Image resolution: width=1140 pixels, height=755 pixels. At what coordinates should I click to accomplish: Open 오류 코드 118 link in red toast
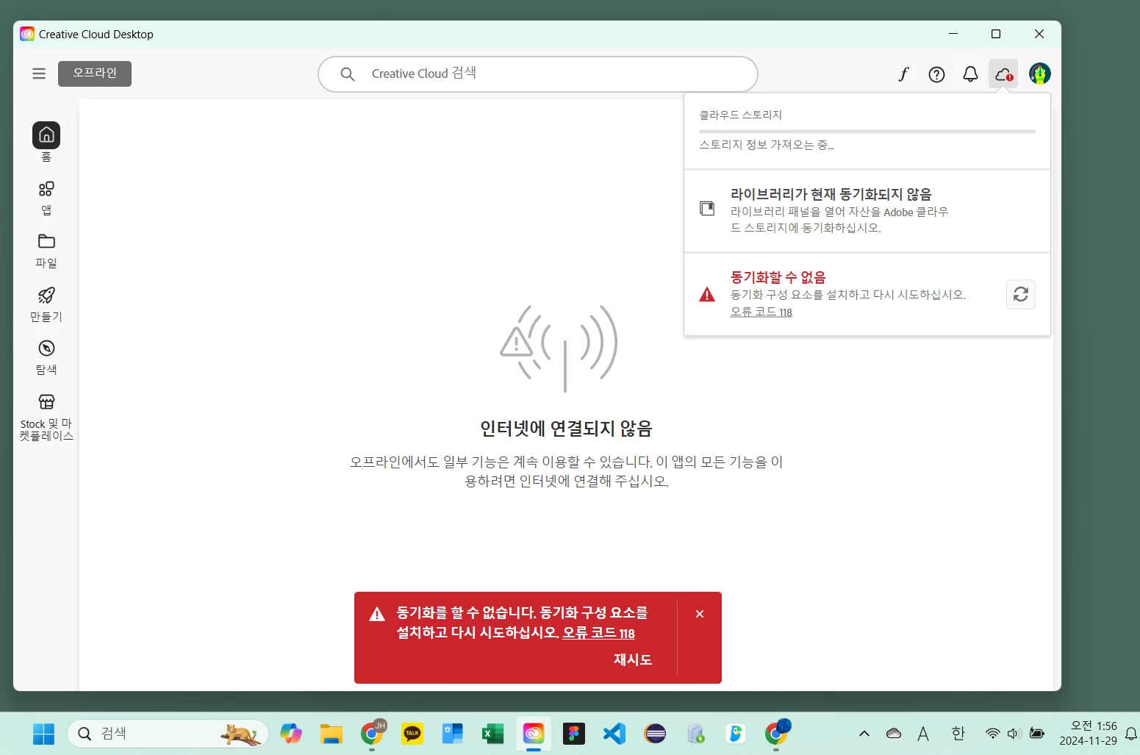pyautogui.click(x=598, y=633)
